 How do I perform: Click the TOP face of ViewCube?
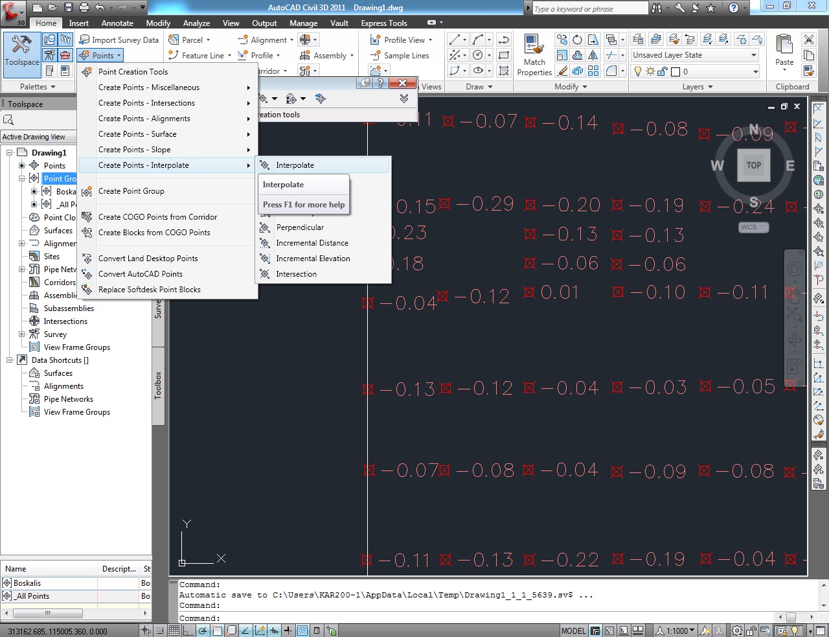(x=754, y=165)
